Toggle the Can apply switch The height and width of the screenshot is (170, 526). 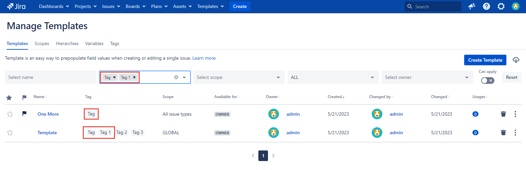coord(487,81)
